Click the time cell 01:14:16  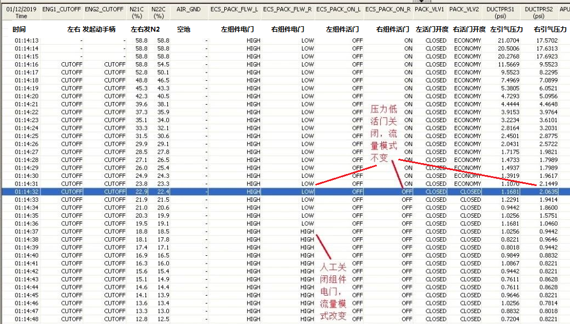[x=27, y=64]
